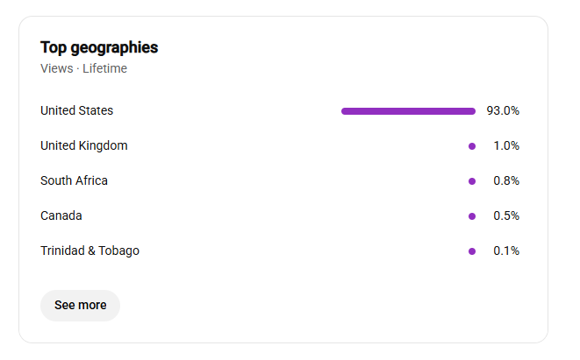Click the Trinidad & Tobago purple dot
This screenshot has width=580, height=360.
click(472, 251)
